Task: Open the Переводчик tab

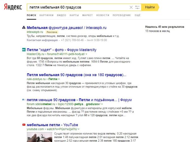Action: click(x=122, y=15)
